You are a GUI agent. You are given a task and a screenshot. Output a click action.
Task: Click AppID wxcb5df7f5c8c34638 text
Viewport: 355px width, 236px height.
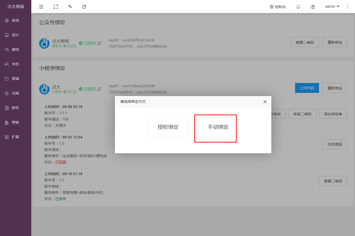coord(132,40)
